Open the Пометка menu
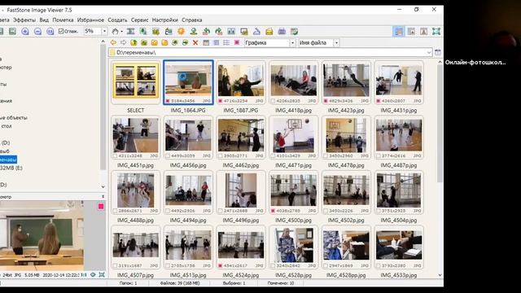This screenshot has width=521, height=293. click(x=63, y=20)
